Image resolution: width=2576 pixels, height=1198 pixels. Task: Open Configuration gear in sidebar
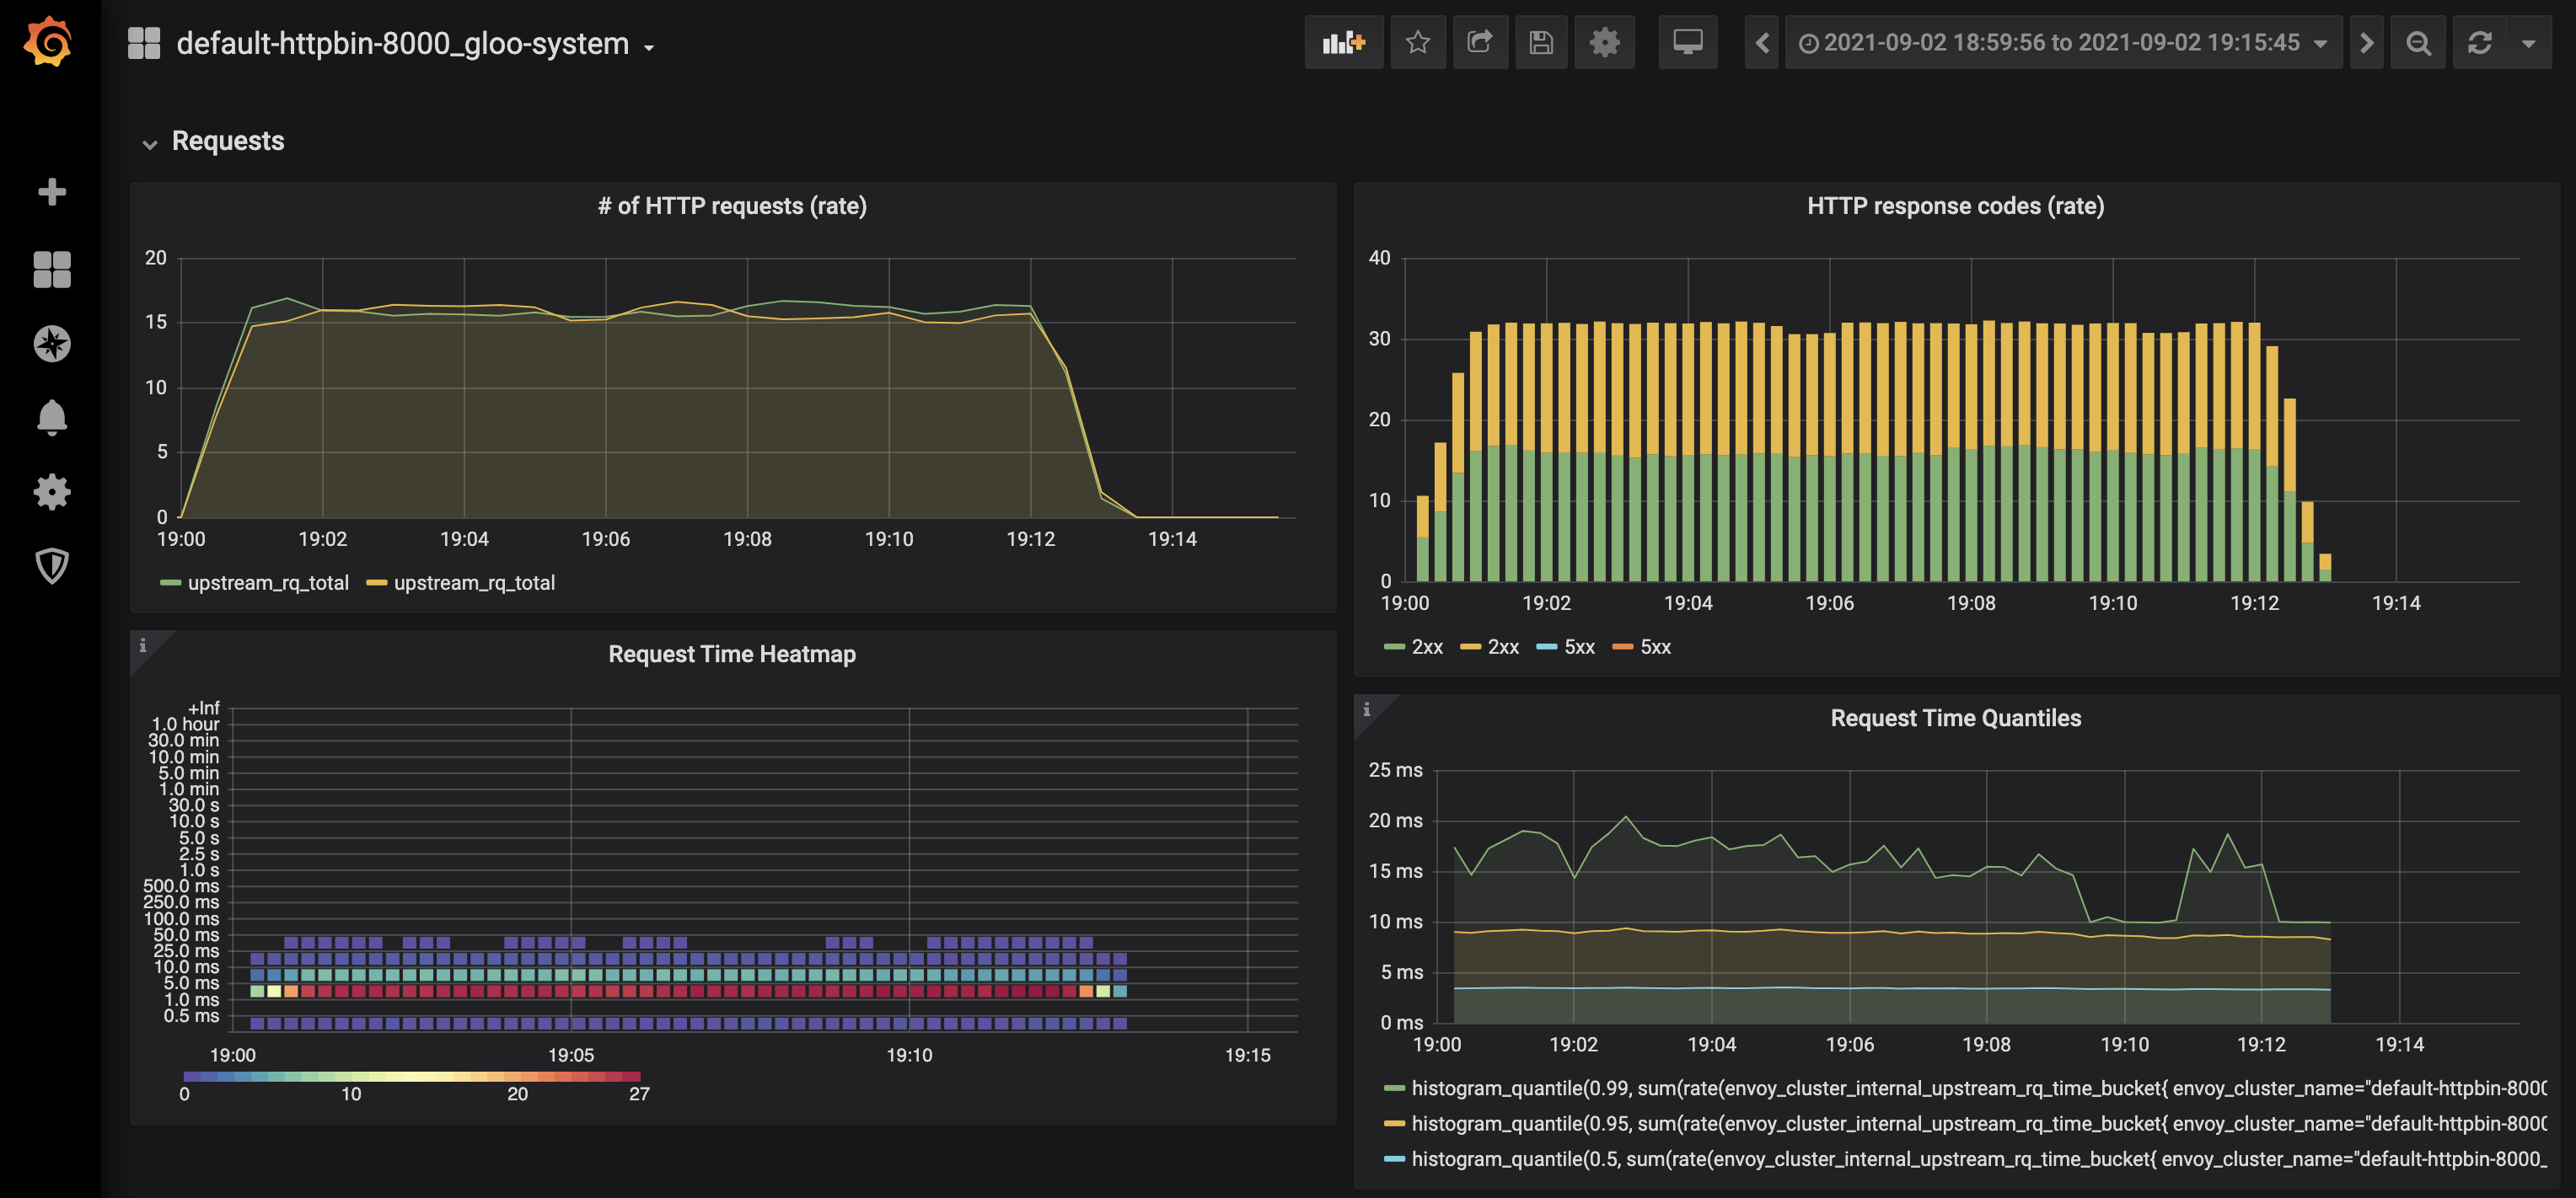pos(51,492)
